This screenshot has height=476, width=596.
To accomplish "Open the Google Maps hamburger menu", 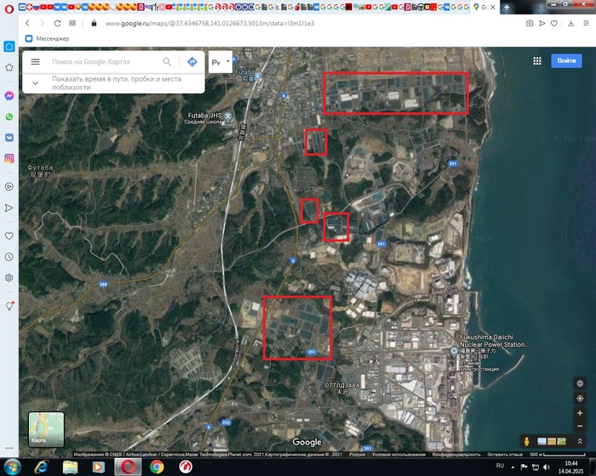I will pyautogui.click(x=36, y=61).
